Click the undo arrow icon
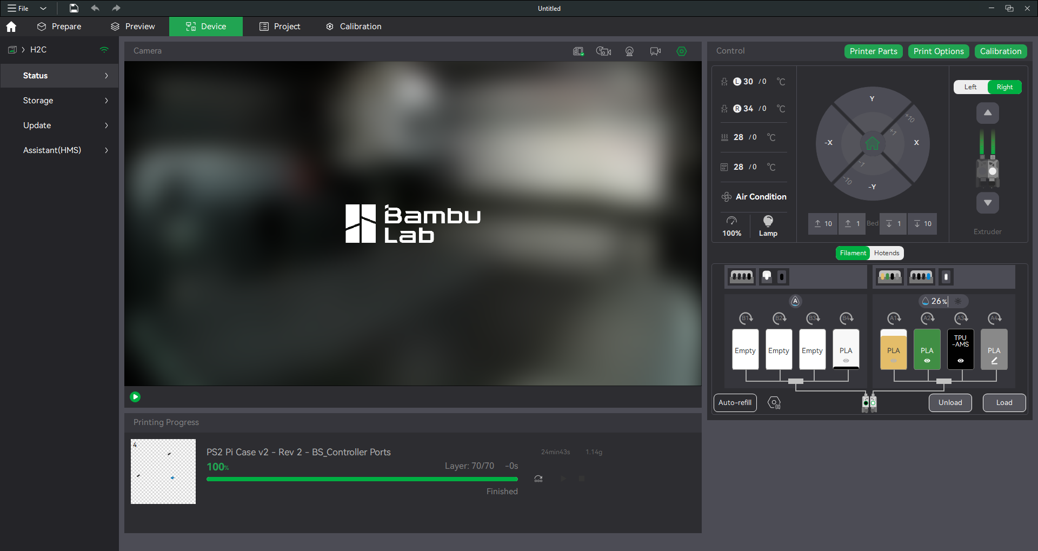 click(95, 8)
